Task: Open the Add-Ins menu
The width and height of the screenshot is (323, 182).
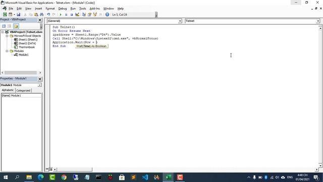Action: (94, 9)
